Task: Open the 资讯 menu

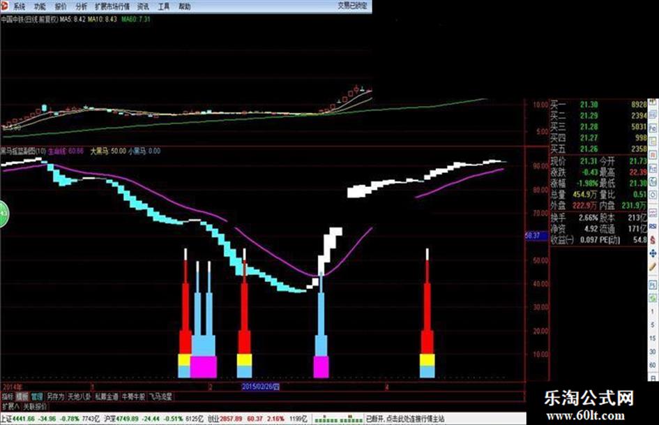Action: point(144,6)
